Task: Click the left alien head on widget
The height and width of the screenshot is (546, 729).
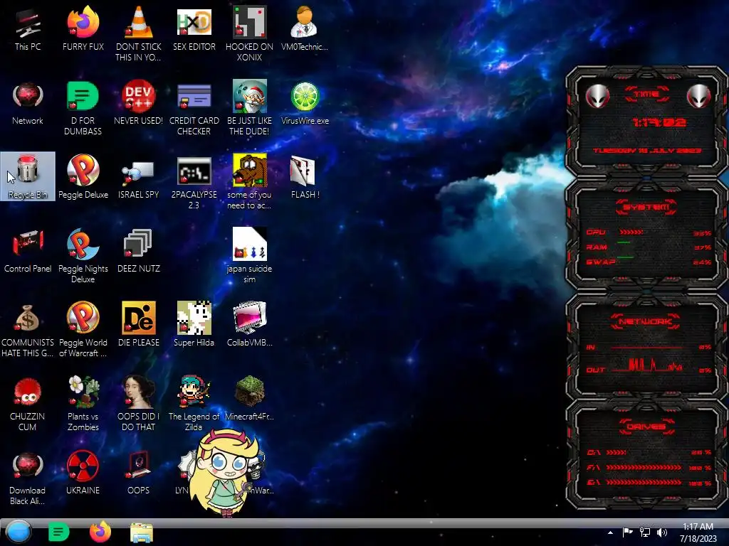Action: pos(597,97)
